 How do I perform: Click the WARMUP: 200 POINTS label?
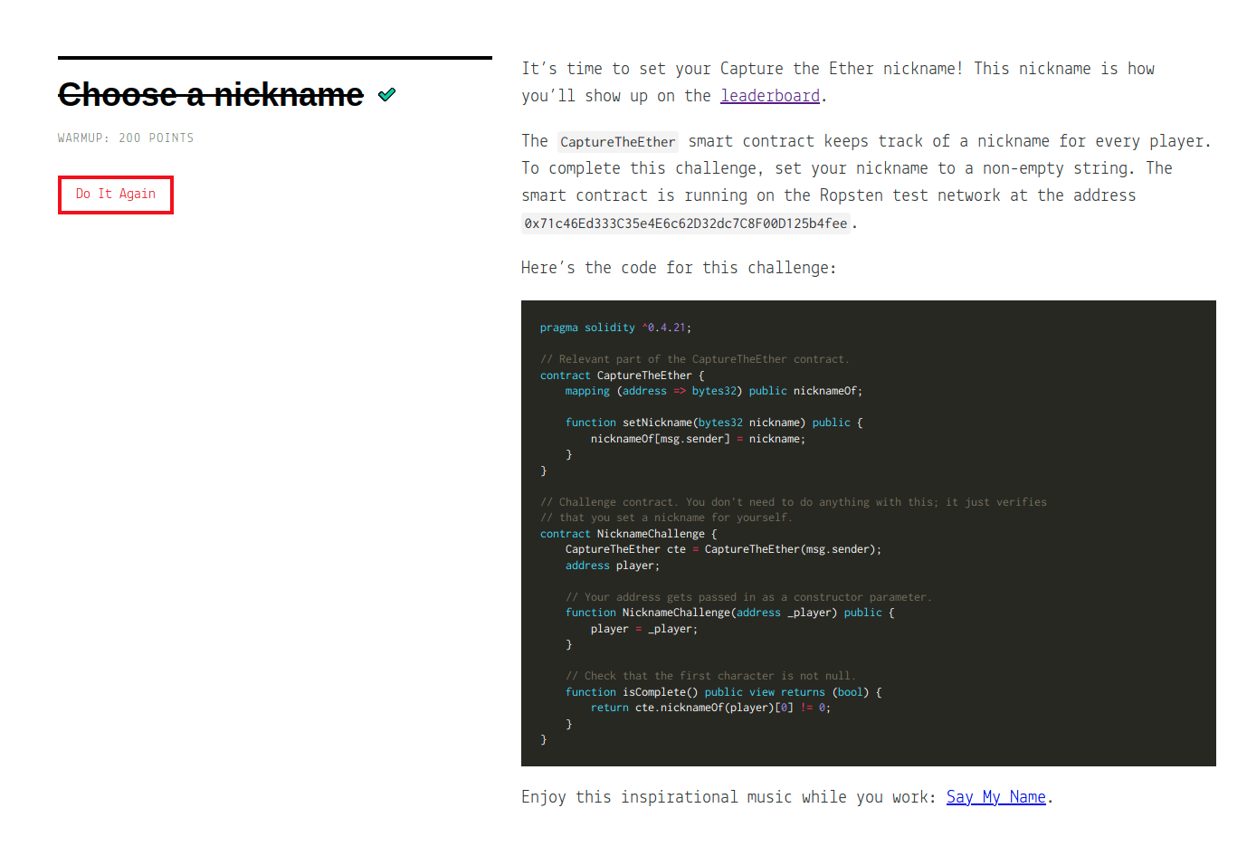tap(126, 138)
